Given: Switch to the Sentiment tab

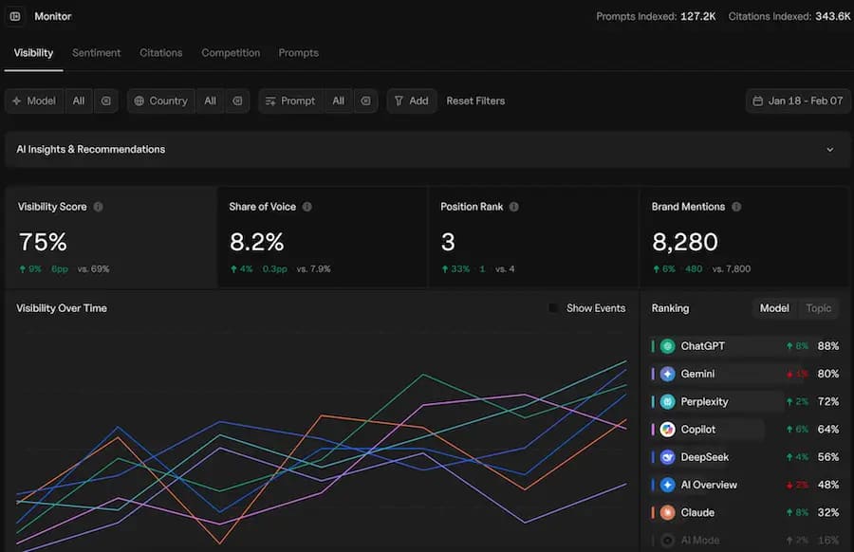Looking at the screenshot, I should point(97,53).
